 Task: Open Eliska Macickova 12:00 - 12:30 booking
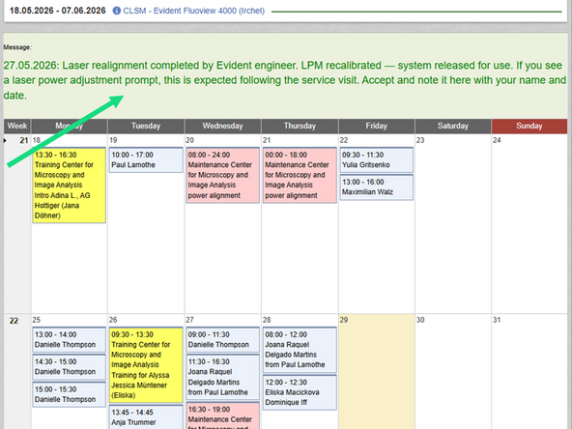[300, 392]
